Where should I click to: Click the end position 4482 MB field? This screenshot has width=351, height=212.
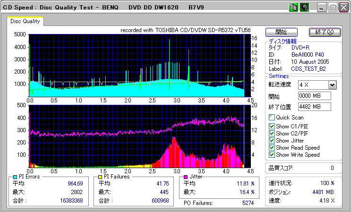coord(314,106)
